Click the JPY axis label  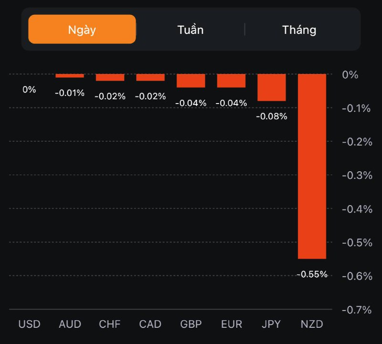[x=272, y=324]
